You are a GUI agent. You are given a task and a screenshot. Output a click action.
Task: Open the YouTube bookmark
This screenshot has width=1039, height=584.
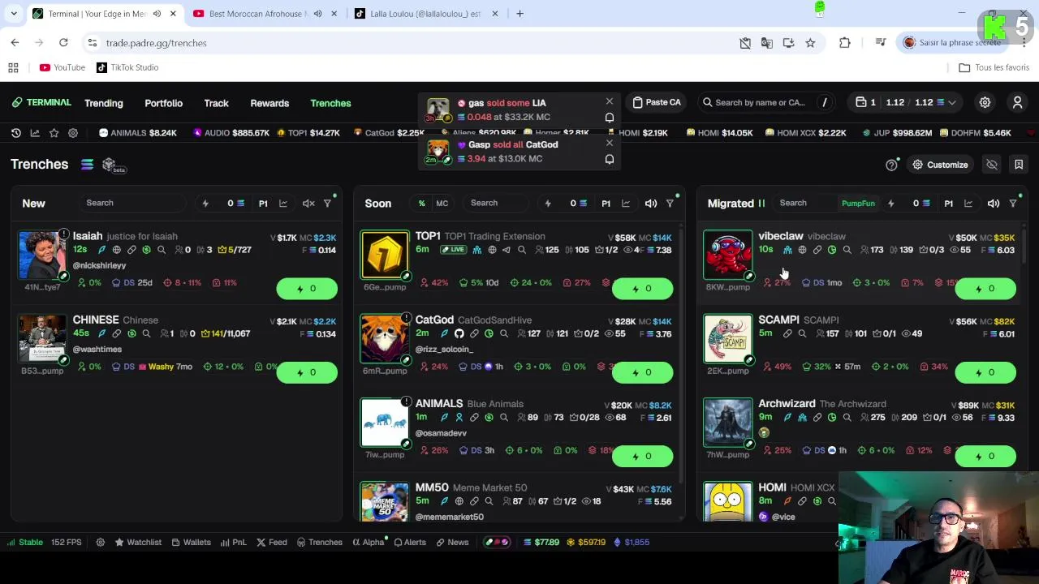63,67
